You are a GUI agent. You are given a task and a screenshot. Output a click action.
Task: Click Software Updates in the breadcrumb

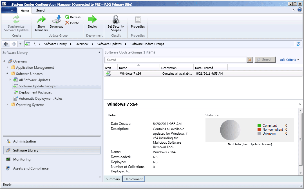coord(109,44)
